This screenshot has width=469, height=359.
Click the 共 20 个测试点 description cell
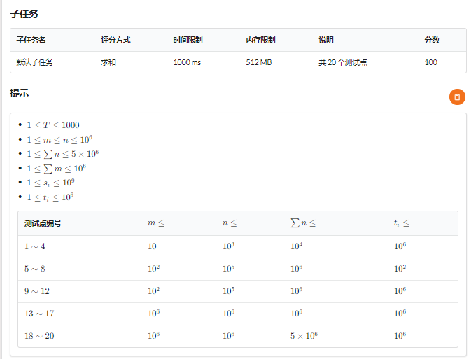343,62
